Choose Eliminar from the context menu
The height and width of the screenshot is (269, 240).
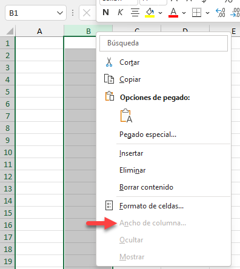[164, 170]
